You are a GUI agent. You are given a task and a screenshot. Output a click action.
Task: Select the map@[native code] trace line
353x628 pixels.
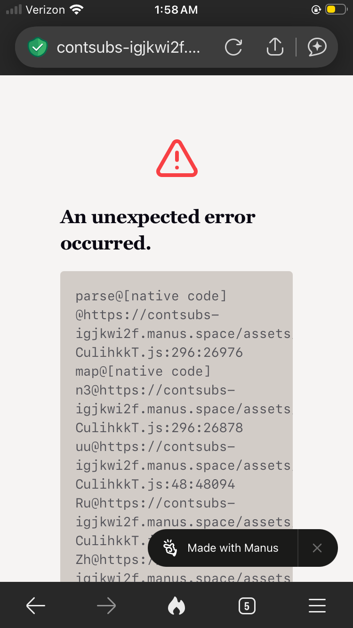tap(143, 371)
